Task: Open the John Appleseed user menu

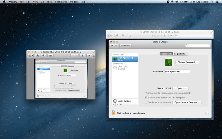Action: click(x=199, y=2)
